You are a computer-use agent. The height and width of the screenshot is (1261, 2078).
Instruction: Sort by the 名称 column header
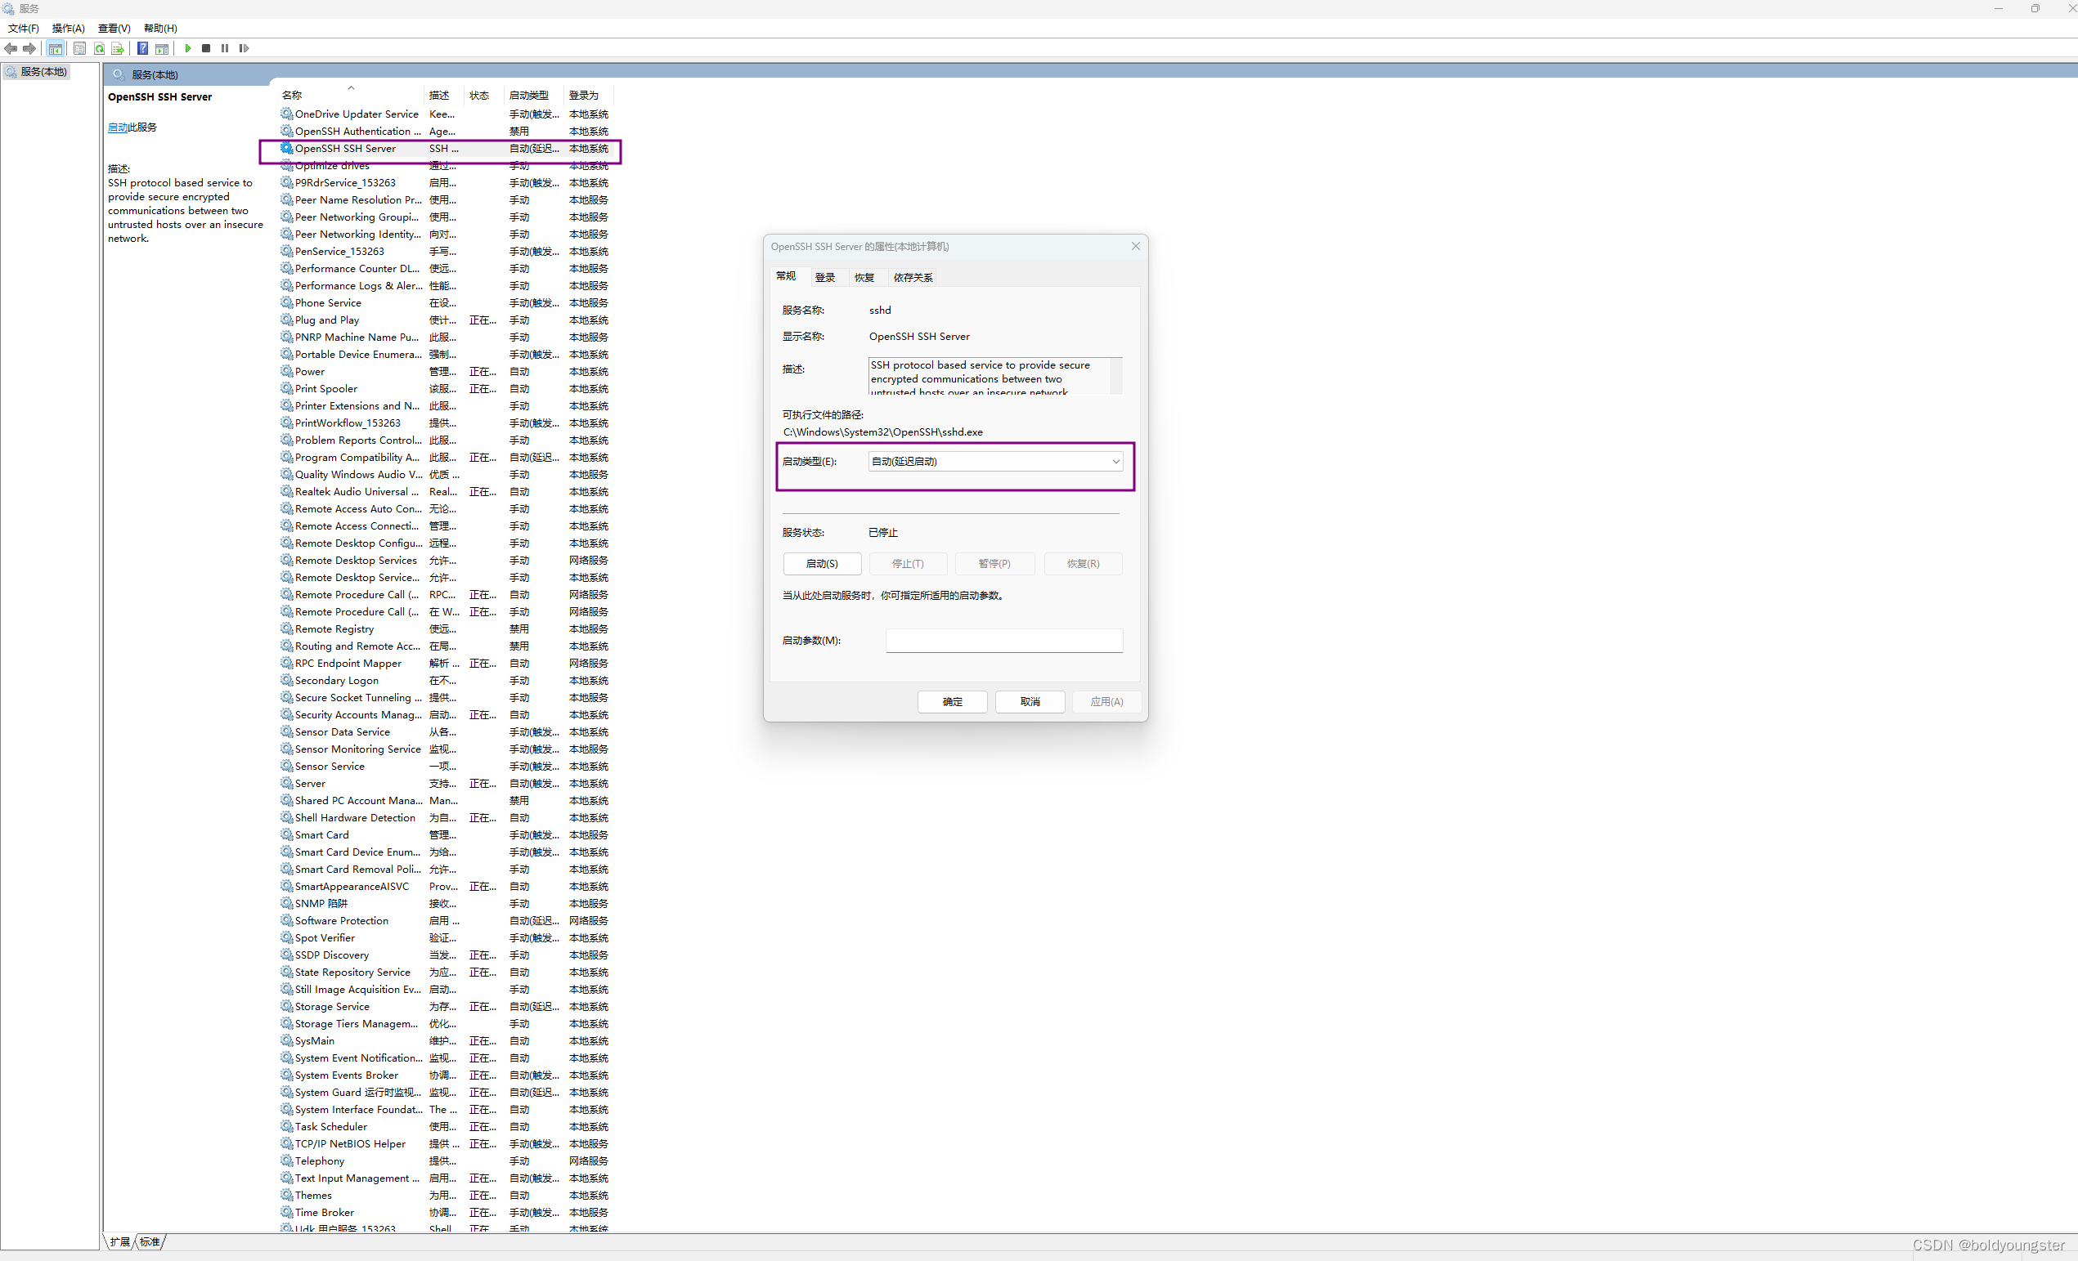point(350,96)
